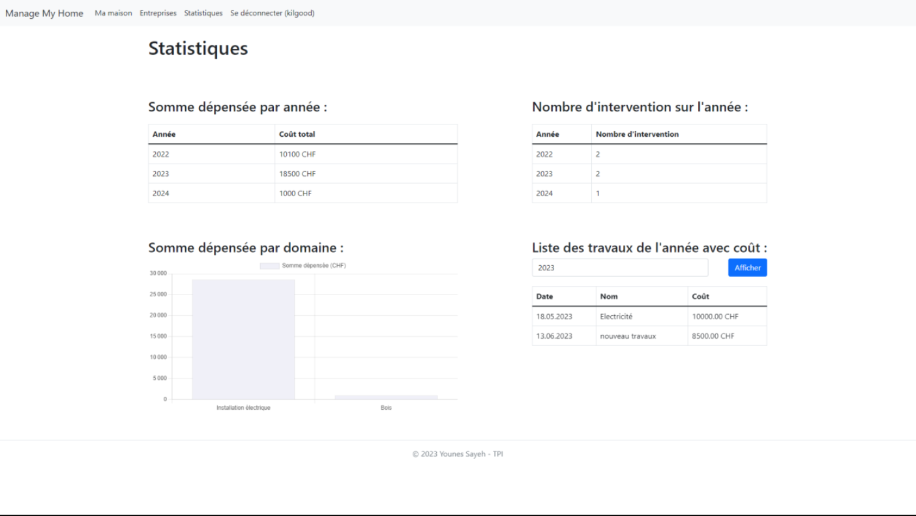The image size is (916, 516).
Task: Focus the year input containing 2023
Action: tap(620, 268)
